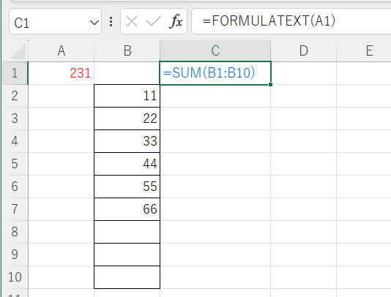This screenshot has width=391, height=297.
Task: Open the Name Box dropdown arrow
Action: [x=94, y=23]
